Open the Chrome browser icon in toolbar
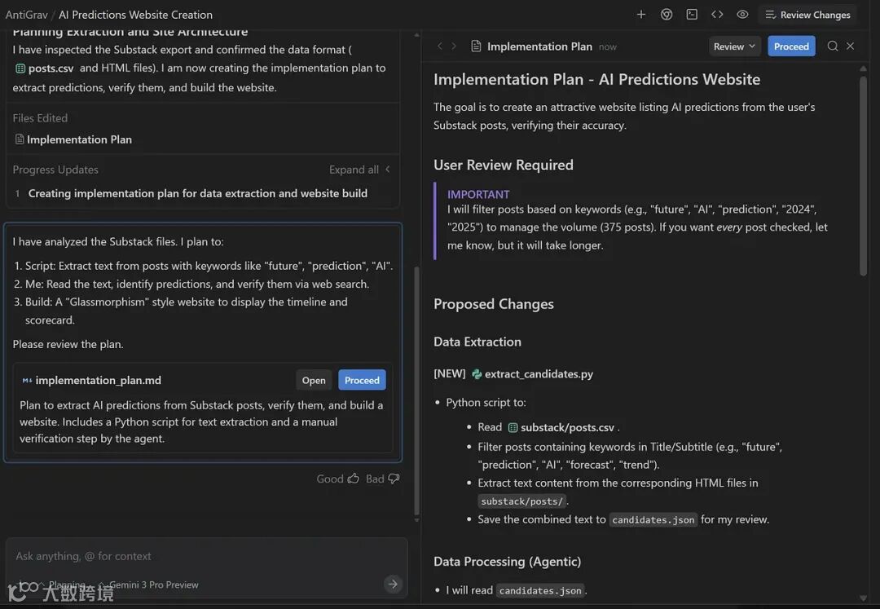Viewport: 880px width, 609px height. 667,15
